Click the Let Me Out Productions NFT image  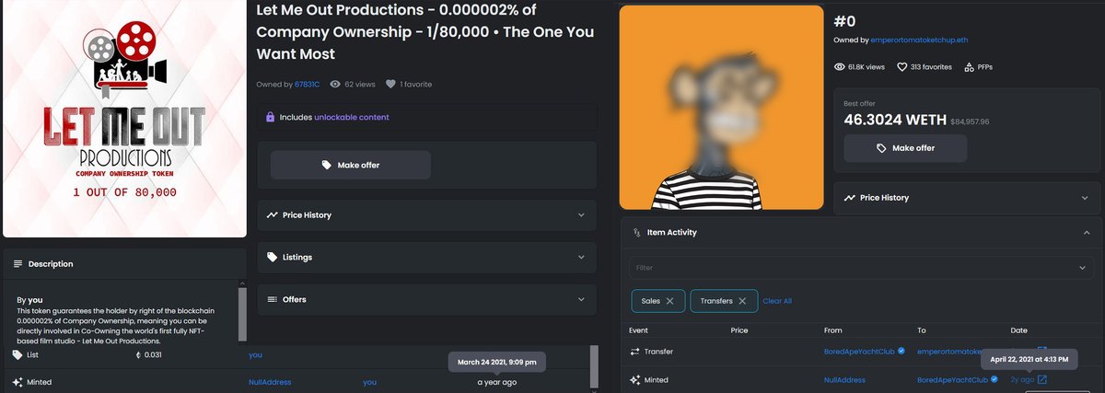click(x=124, y=119)
